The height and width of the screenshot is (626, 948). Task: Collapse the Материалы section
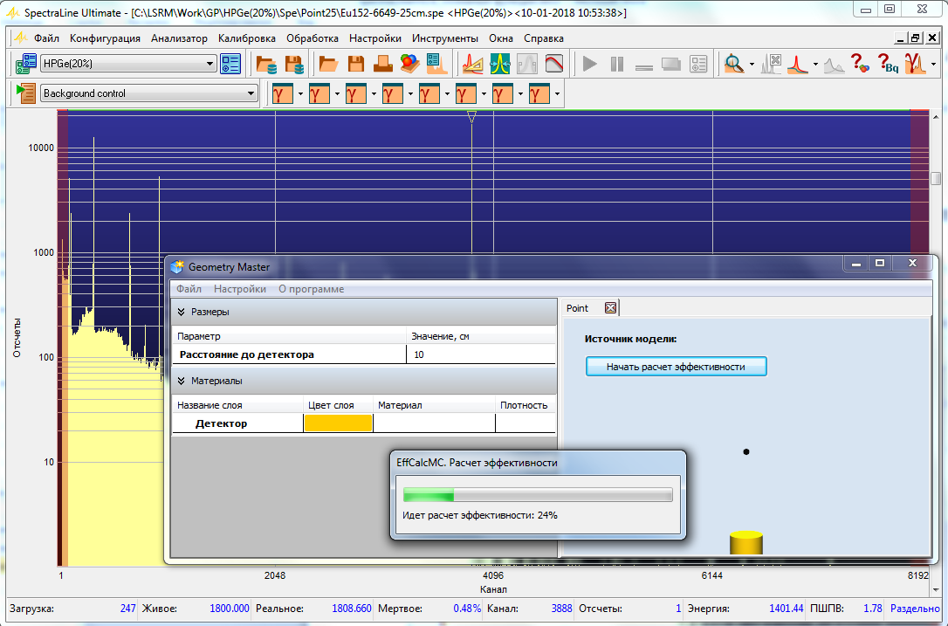(x=182, y=381)
